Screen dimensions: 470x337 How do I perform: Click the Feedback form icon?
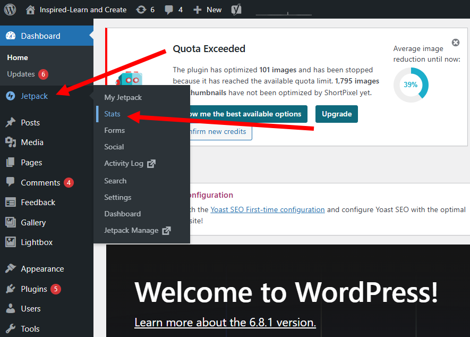click(x=11, y=203)
